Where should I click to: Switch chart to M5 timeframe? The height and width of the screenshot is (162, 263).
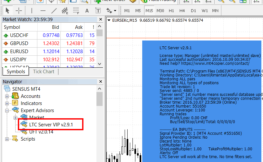pyautogui.click(x=138, y=11)
